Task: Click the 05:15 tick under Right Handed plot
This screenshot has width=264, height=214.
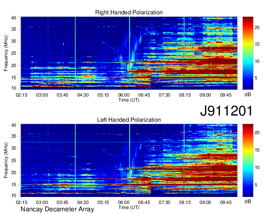Action: coord(103,95)
